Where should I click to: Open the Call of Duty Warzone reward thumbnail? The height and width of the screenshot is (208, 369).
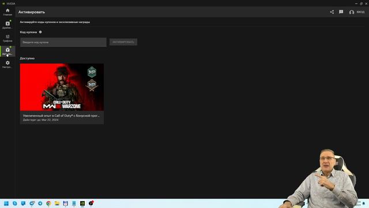(62, 87)
